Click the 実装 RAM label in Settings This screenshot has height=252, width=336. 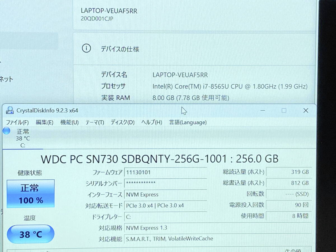point(115,98)
